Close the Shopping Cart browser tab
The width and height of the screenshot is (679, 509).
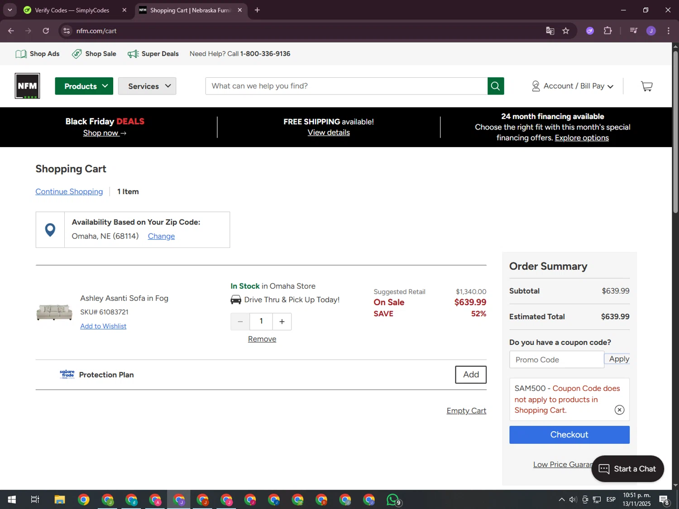[240, 10]
